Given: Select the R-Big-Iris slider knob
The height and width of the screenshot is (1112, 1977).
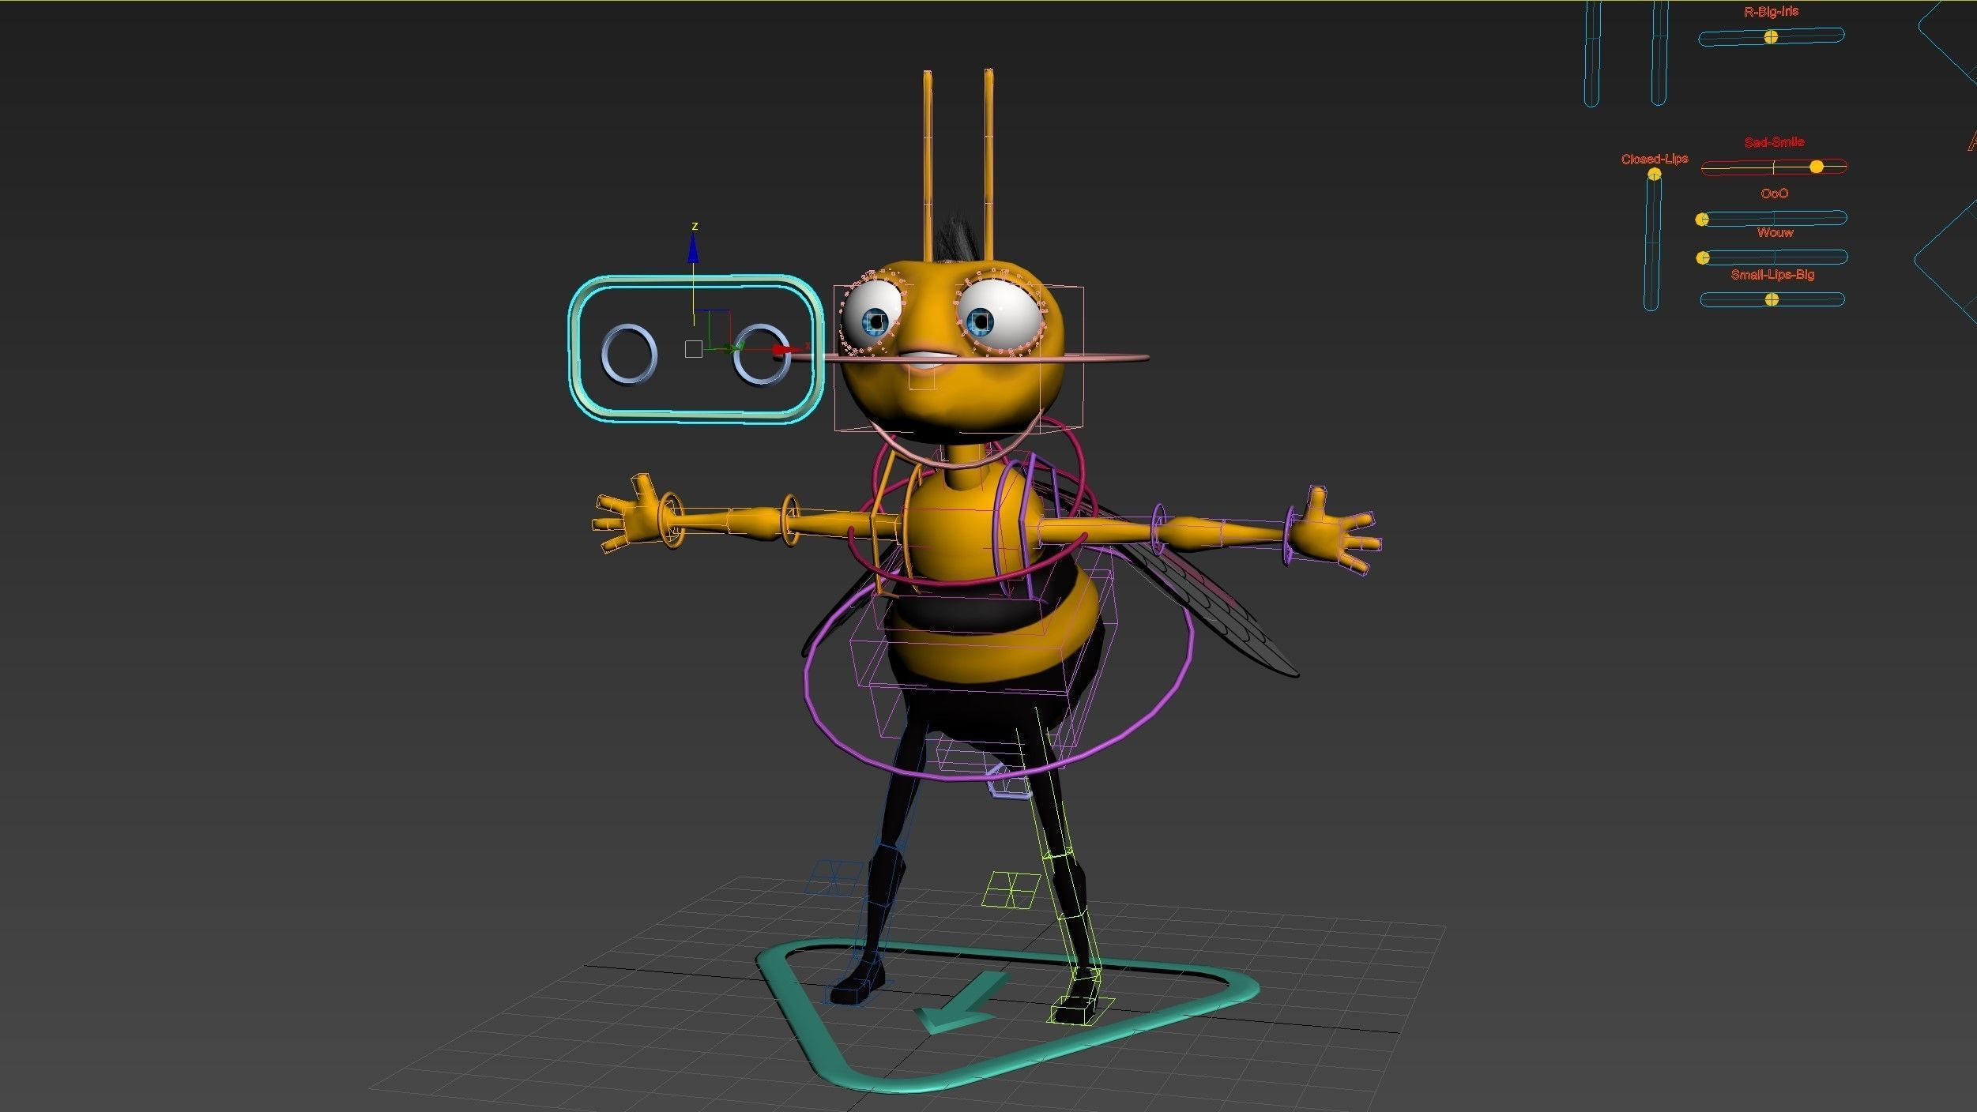Looking at the screenshot, I should coord(1771,36).
